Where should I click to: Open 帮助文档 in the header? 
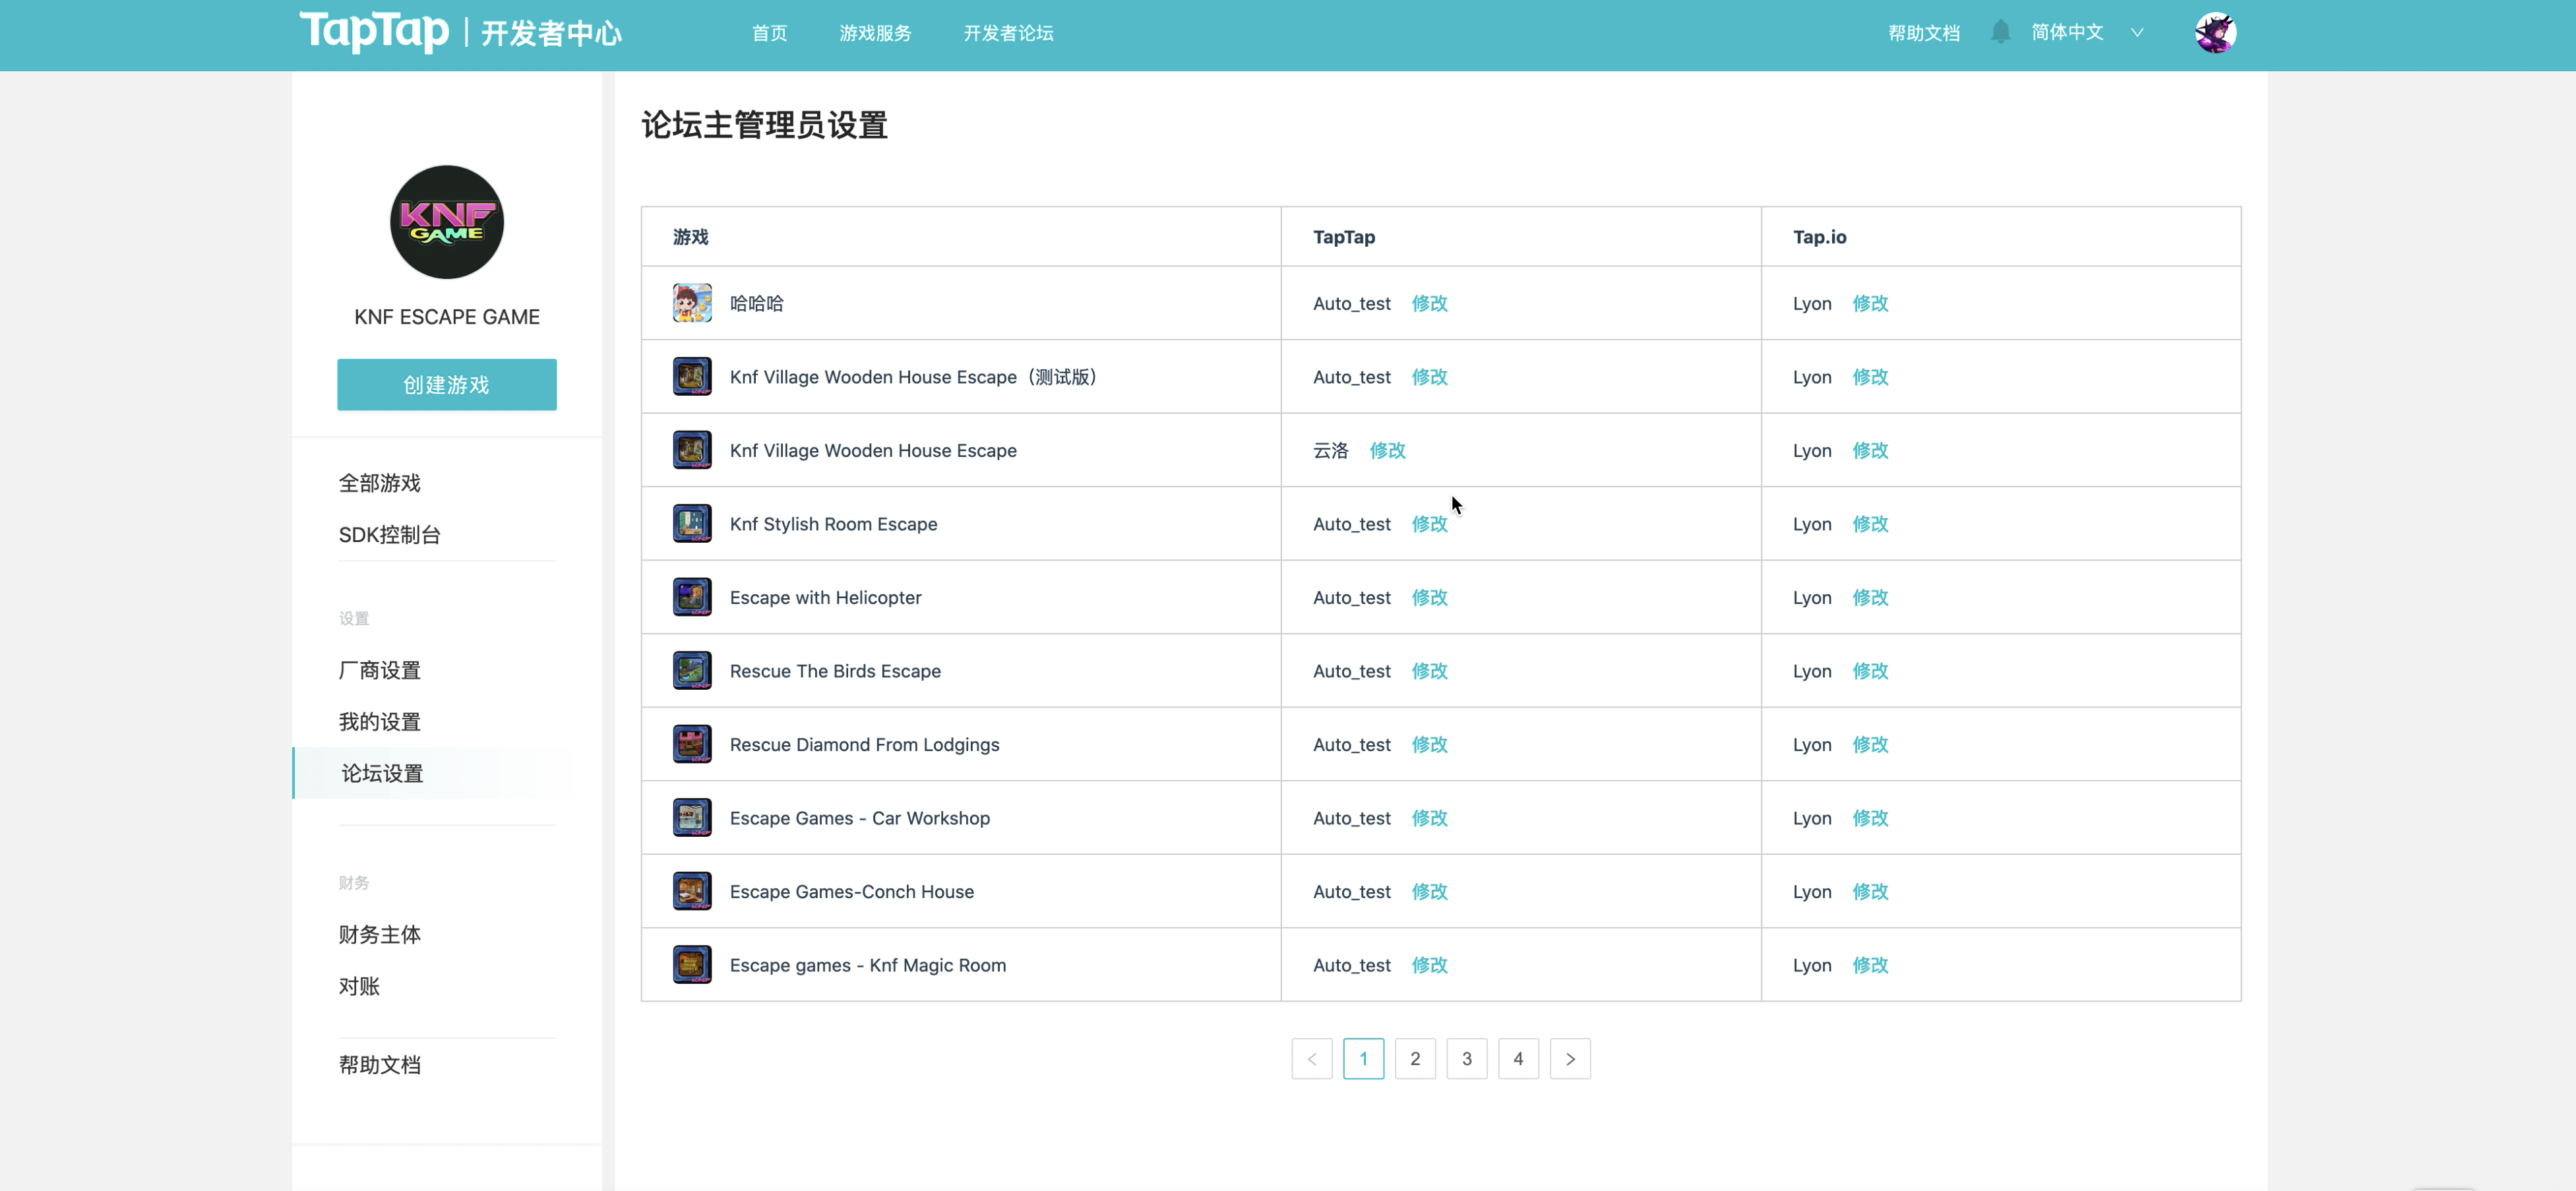pos(1923,33)
